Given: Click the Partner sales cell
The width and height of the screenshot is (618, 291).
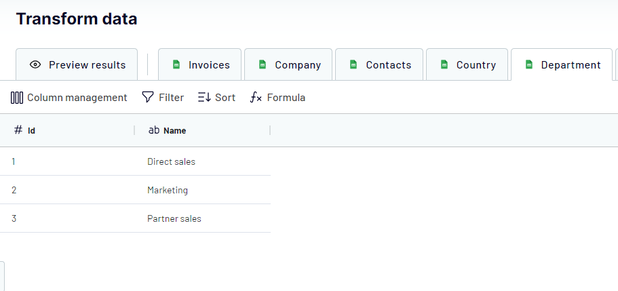Looking at the screenshot, I should tap(174, 219).
